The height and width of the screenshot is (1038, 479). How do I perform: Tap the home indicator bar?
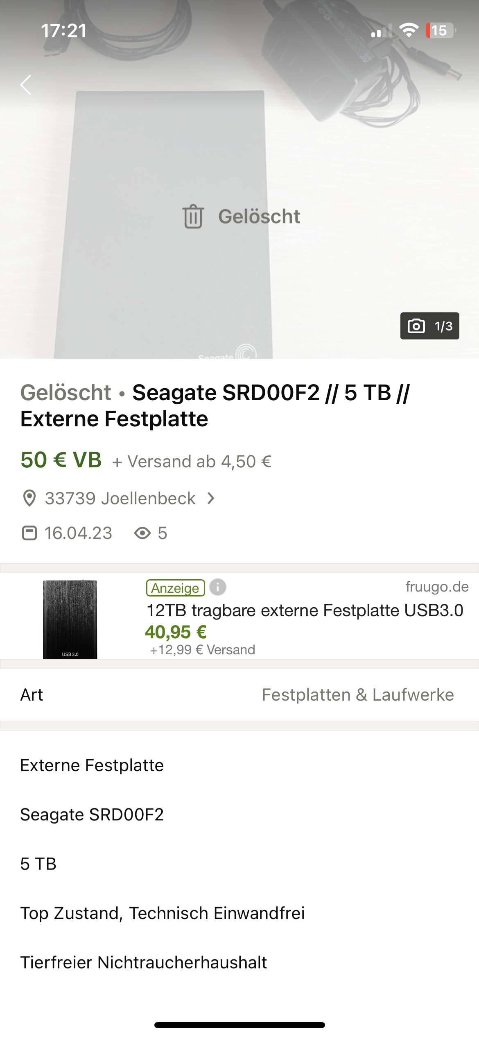click(x=239, y=1025)
